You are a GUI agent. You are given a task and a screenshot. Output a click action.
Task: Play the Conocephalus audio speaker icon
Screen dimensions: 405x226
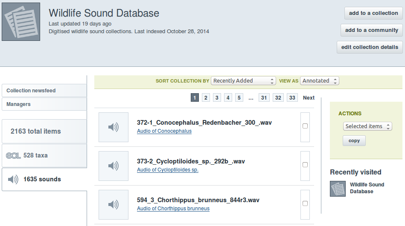click(x=114, y=127)
